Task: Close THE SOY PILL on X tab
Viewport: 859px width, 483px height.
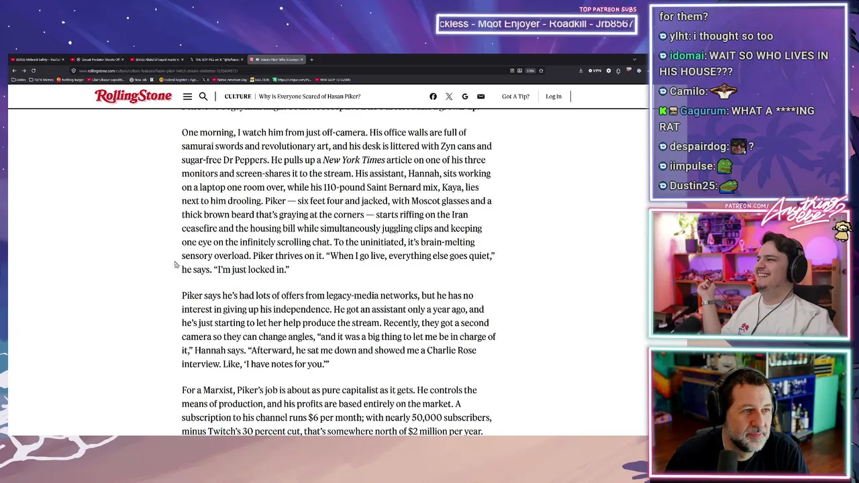Action: coord(242,60)
